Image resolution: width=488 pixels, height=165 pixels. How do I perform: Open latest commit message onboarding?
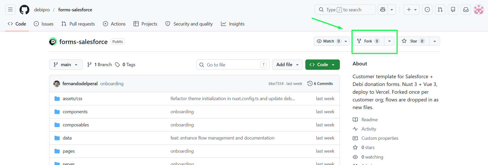pyautogui.click(x=112, y=84)
